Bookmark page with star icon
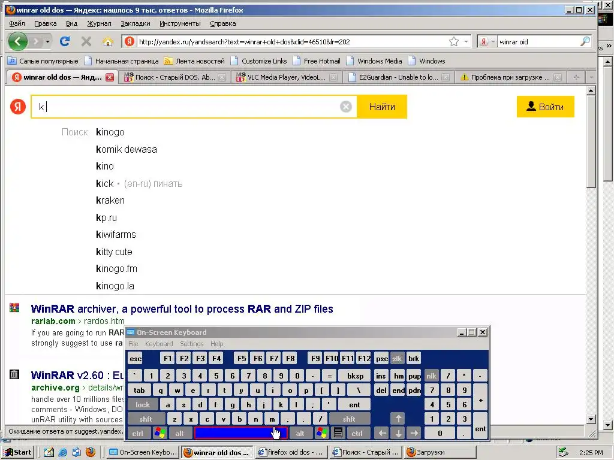Screen dimensions: 614x460 click(454, 41)
